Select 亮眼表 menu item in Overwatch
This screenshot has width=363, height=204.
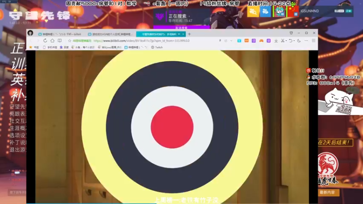(18, 114)
